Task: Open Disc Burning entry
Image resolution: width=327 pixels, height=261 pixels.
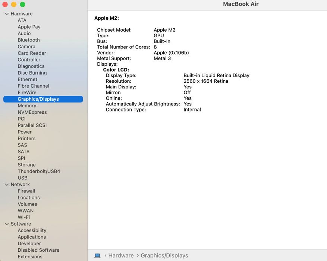Action: pos(32,73)
